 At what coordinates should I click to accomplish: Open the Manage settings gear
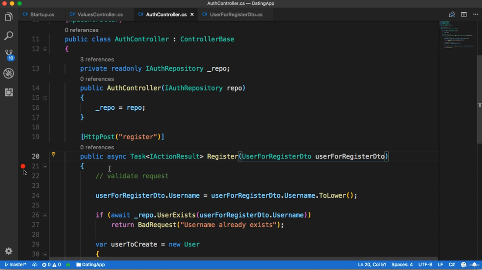pos(9,251)
